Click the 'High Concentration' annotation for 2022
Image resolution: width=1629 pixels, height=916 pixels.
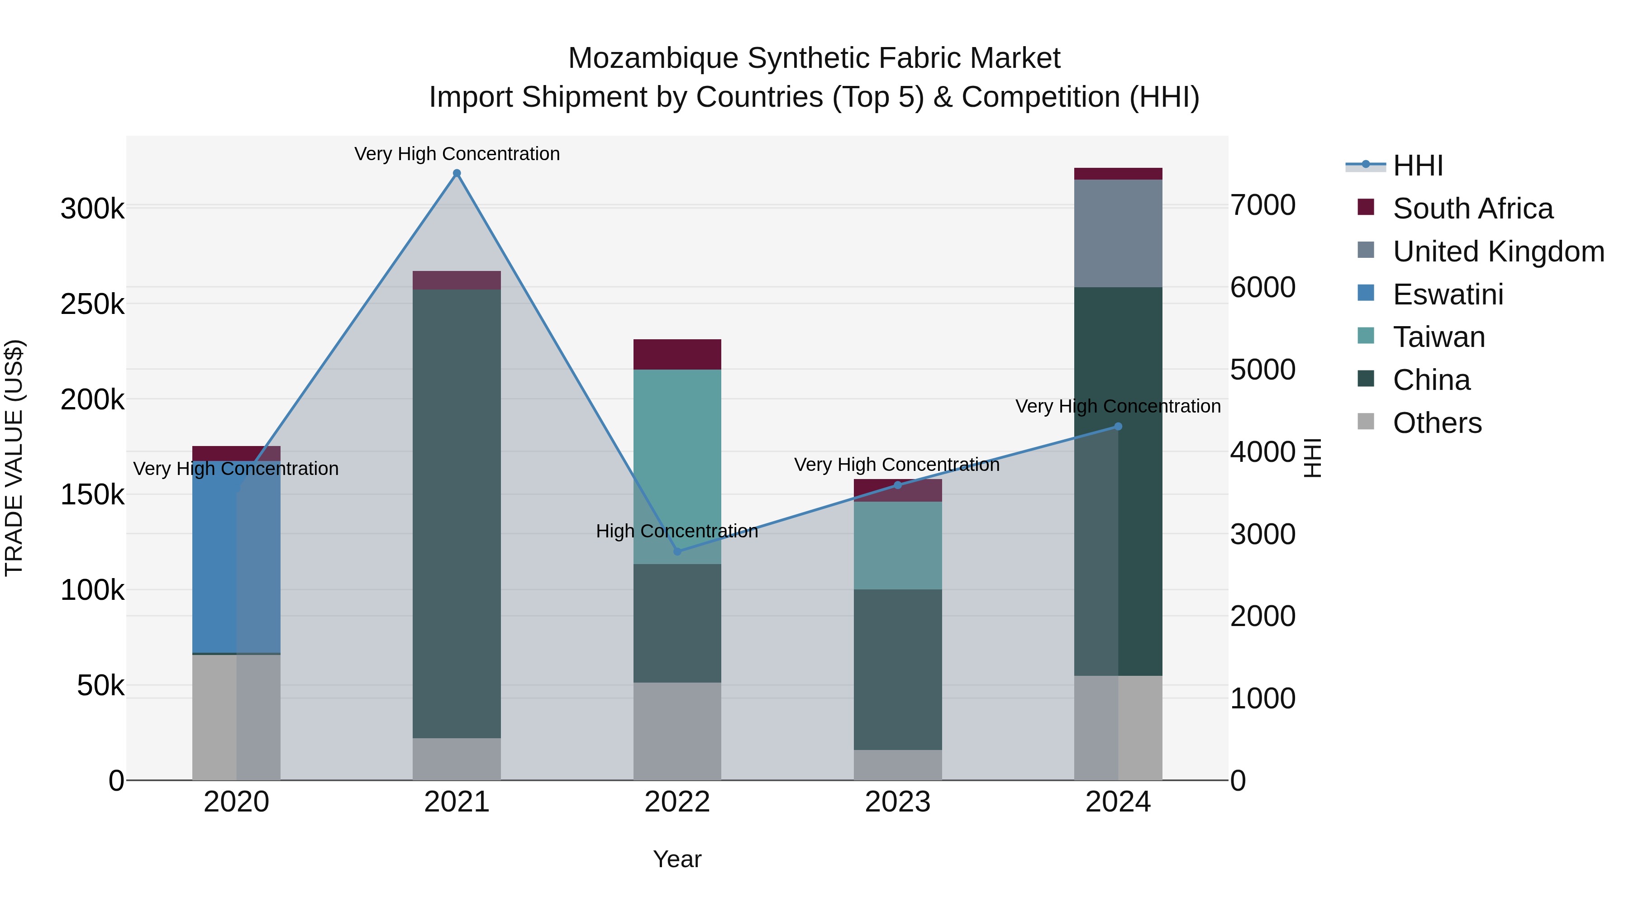[x=677, y=531]
